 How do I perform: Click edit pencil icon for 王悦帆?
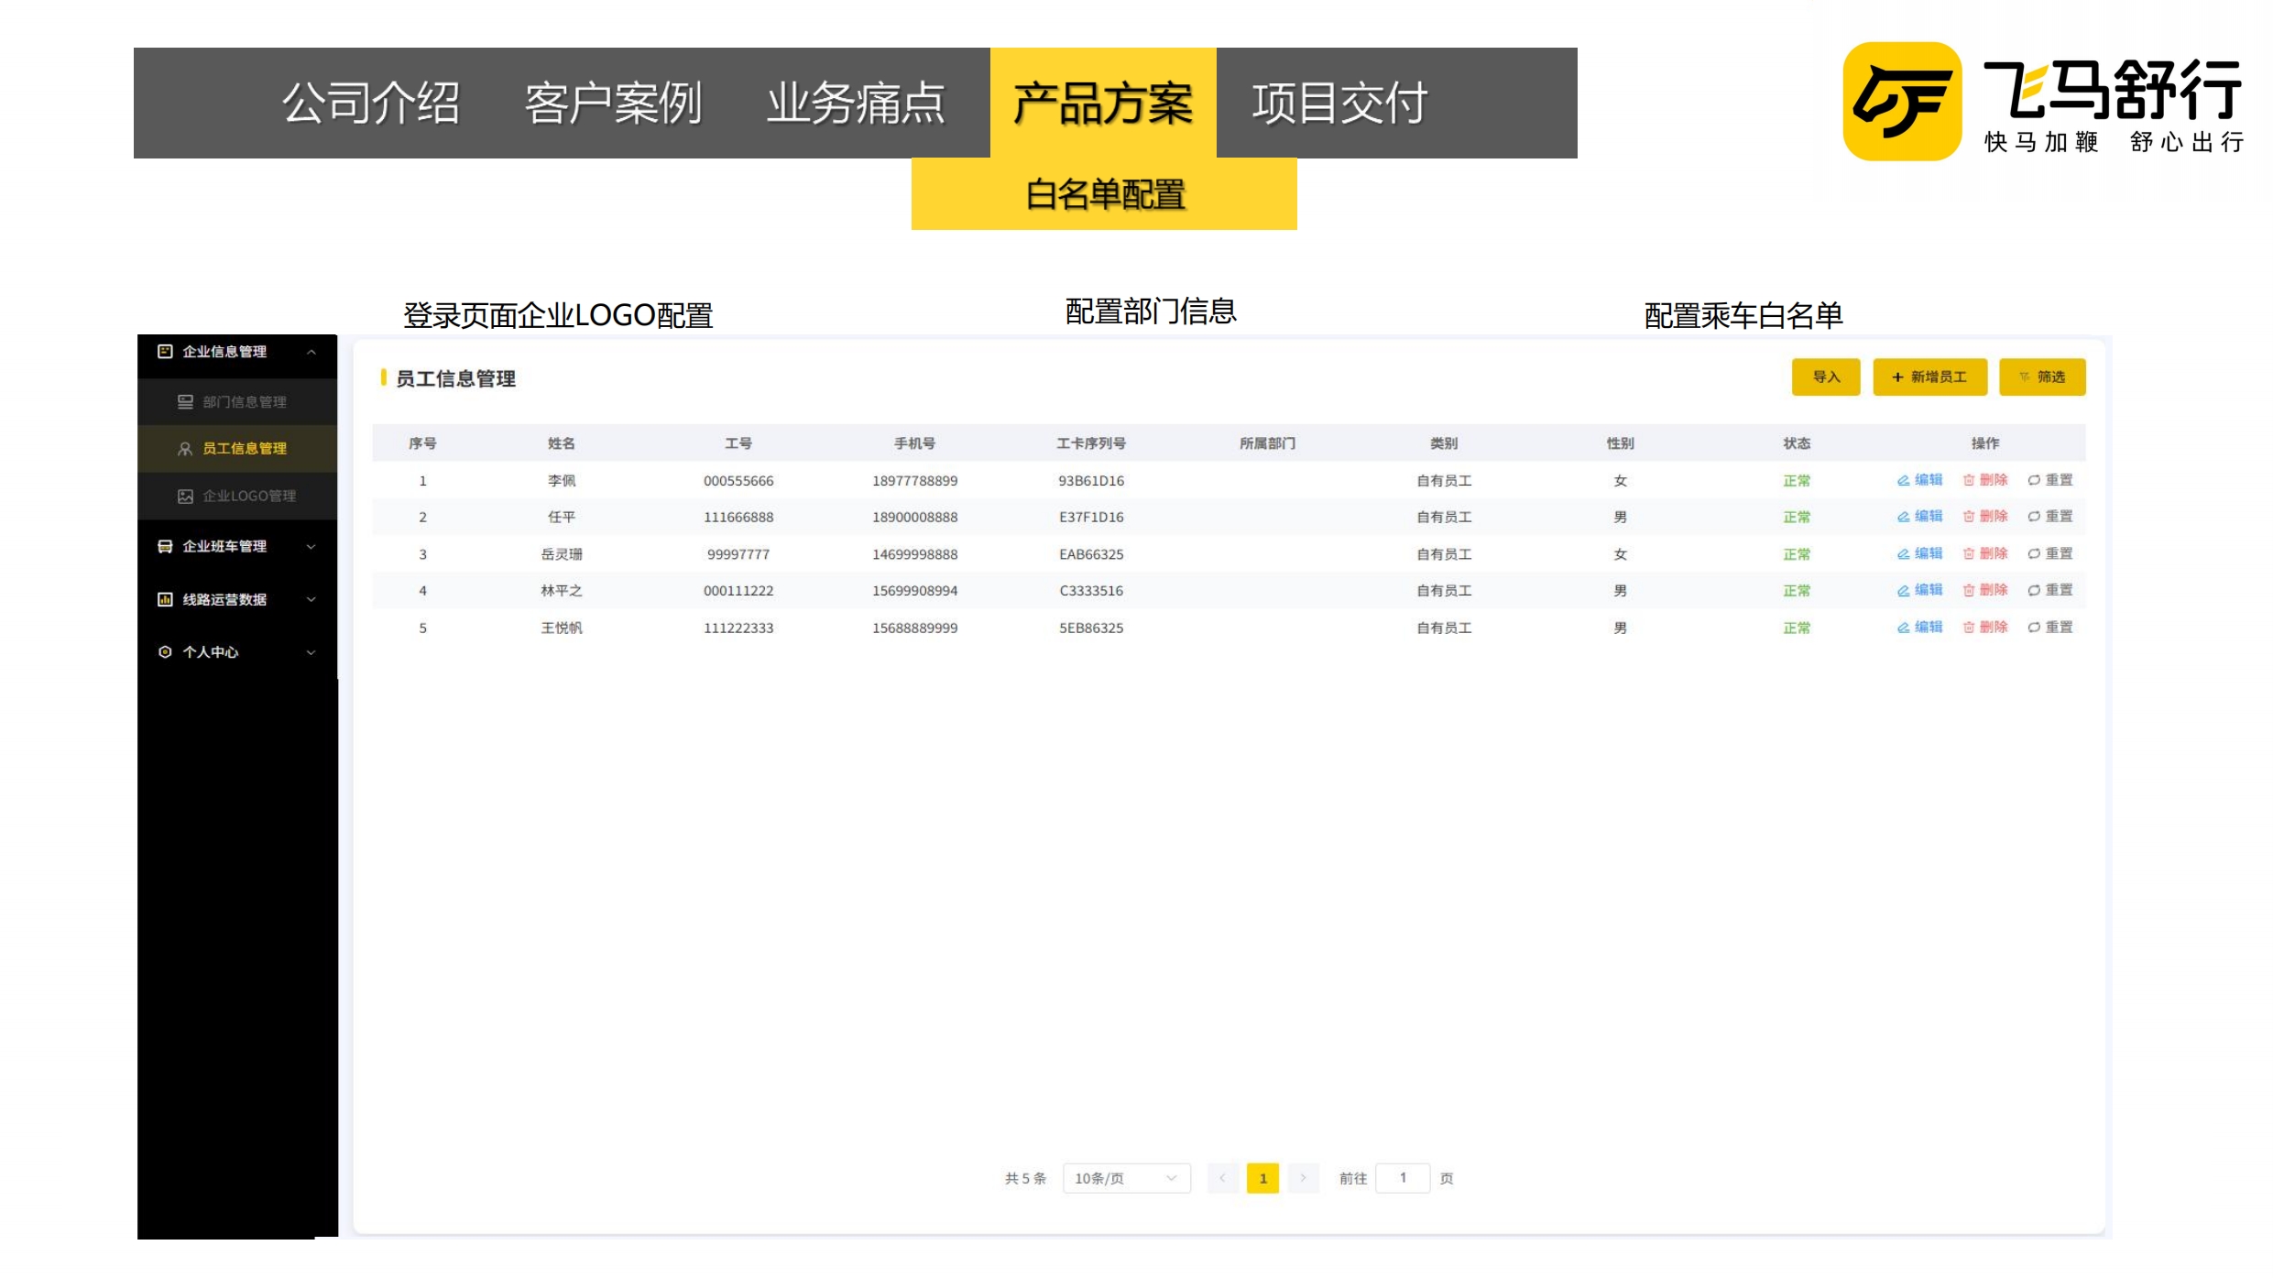tap(1903, 628)
